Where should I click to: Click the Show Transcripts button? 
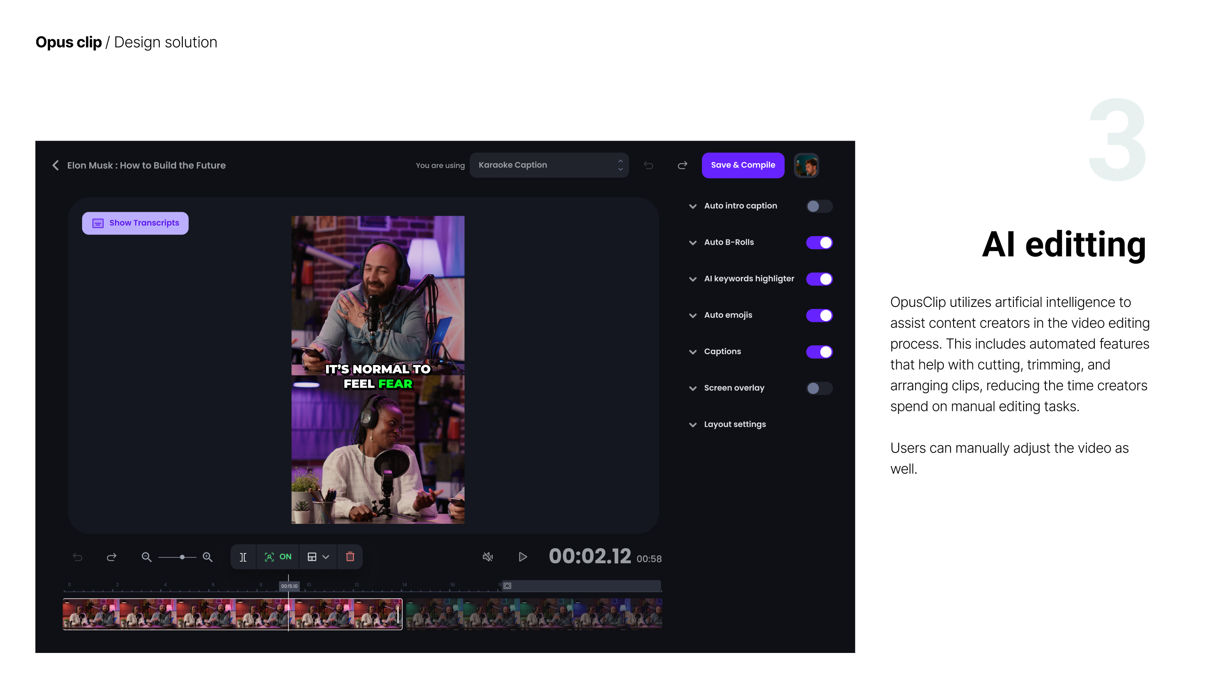pyautogui.click(x=135, y=223)
